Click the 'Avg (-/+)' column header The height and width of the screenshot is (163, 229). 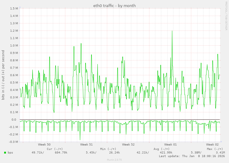(x=162, y=149)
